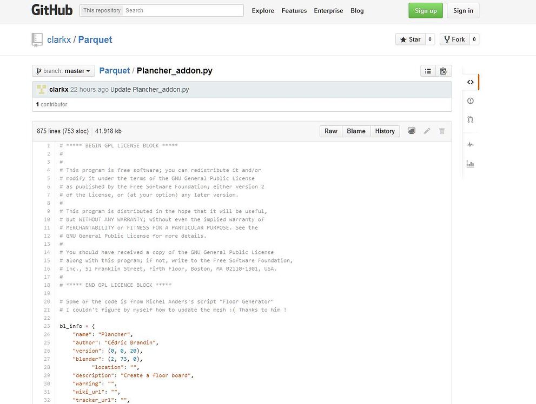
Task: Open Pulse icon in sidebar
Action: (x=471, y=145)
